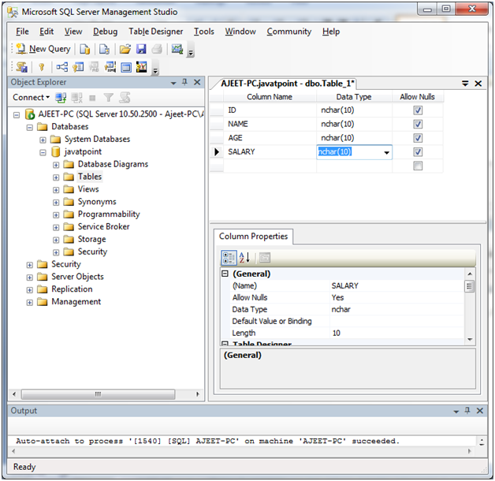Image resolution: width=495 pixels, height=481 pixels.
Task: Close the dbo.Table_1 designer tab
Action: tap(478, 84)
